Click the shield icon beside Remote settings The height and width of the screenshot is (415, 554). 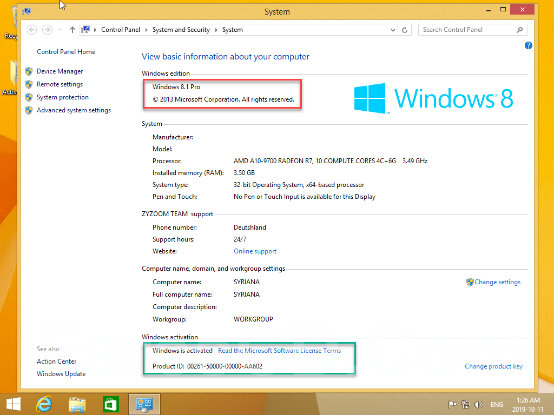[x=29, y=84]
